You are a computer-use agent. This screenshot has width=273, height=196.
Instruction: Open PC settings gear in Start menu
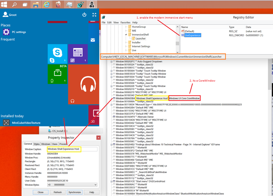pyautogui.click(x=6, y=32)
